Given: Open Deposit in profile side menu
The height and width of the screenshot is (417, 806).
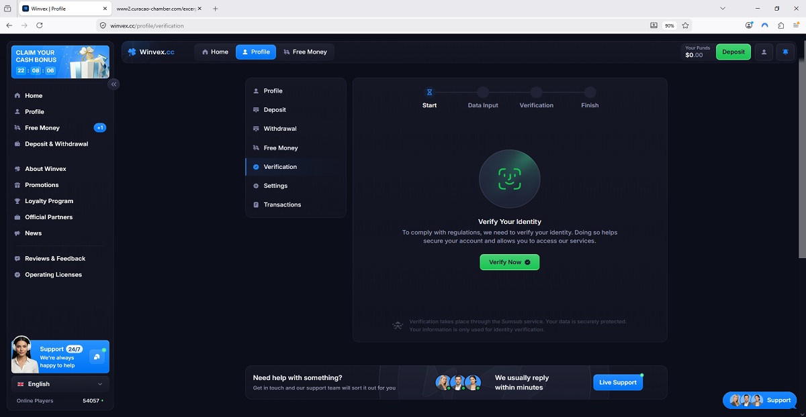Looking at the screenshot, I should [296, 110].
